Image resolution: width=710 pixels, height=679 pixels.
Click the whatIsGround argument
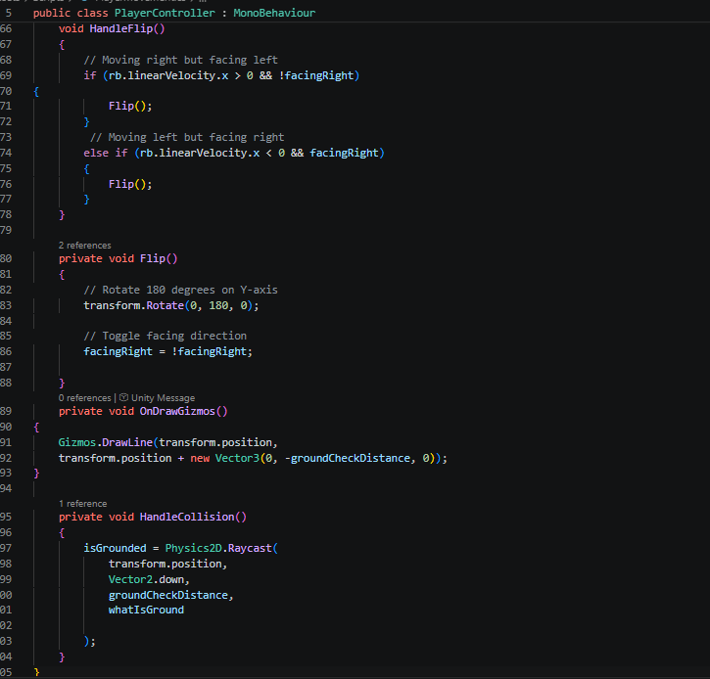tap(146, 610)
